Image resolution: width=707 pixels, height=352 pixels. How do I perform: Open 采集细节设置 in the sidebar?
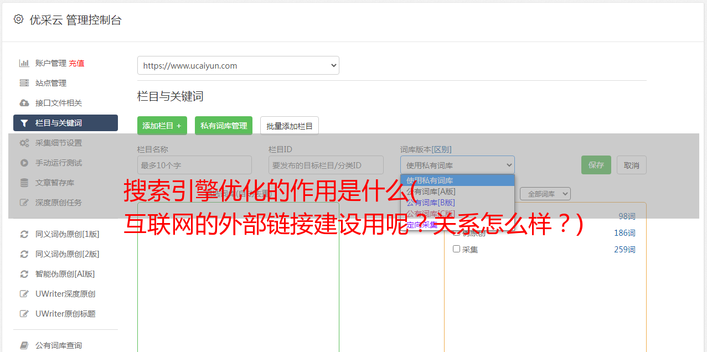click(x=59, y=143)
